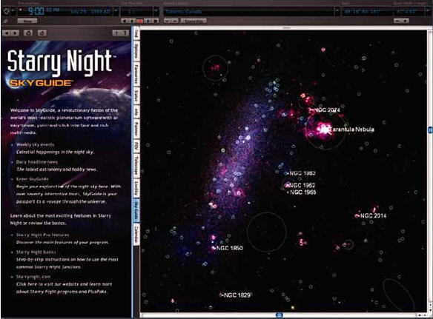Select the NGC 1983 object label
The image size is (433, 319).
point(303,173)
